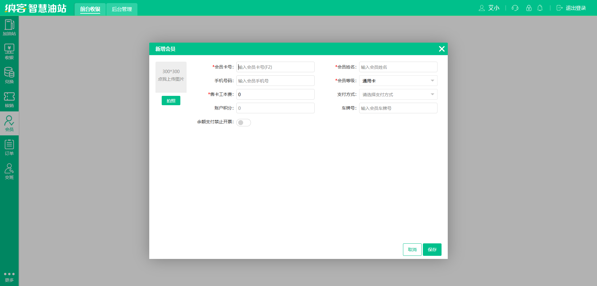Click the 退出登录 logout button
The image size is (597, 286).
571,8
